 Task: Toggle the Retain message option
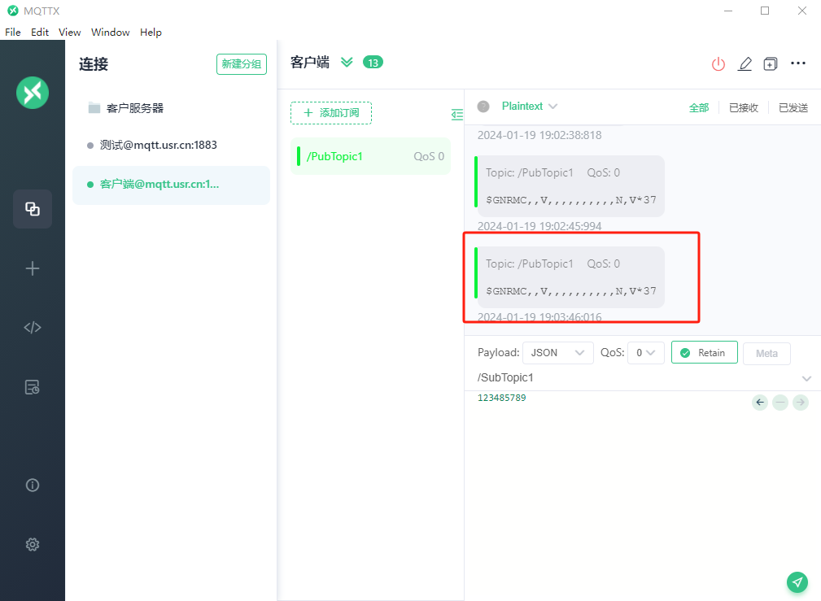(704, 353)
